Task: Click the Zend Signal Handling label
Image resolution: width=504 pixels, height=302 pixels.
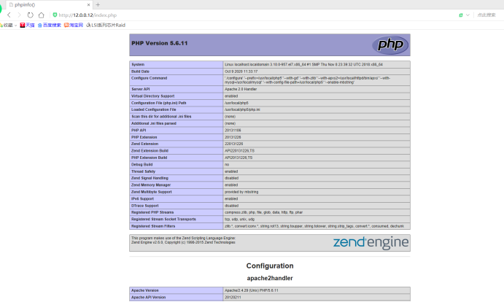Action: click(150, 178)
